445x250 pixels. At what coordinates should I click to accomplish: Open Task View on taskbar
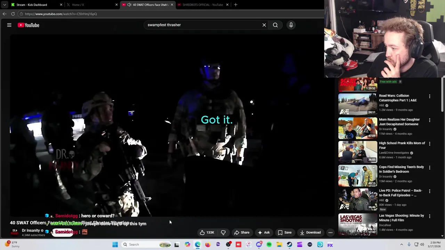[177, 244]
